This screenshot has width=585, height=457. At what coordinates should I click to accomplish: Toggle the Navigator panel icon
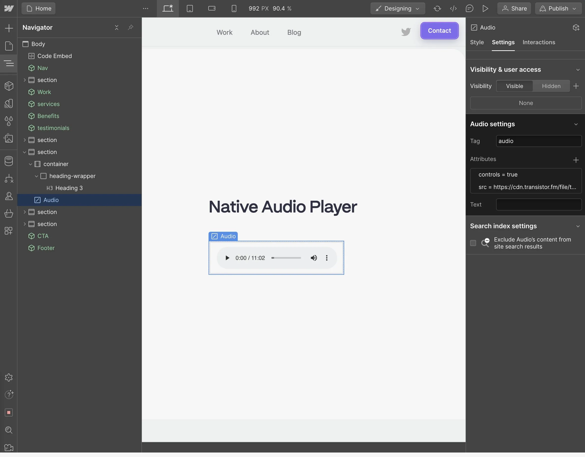coord(9,63)
